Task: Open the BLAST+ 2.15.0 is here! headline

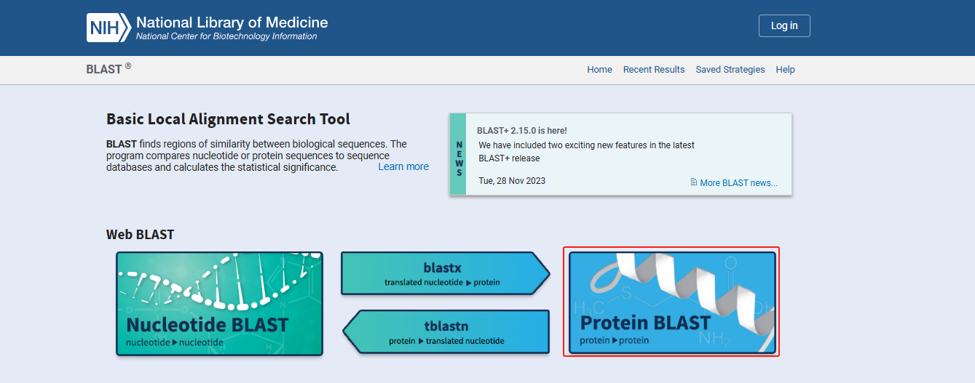Action: click(x=522, y=131)
